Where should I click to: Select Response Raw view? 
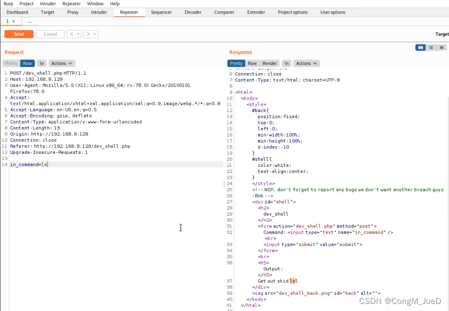(252, 63)
